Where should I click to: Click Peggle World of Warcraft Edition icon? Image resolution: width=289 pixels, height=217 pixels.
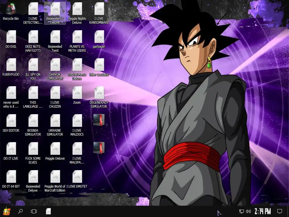[55, 181]
